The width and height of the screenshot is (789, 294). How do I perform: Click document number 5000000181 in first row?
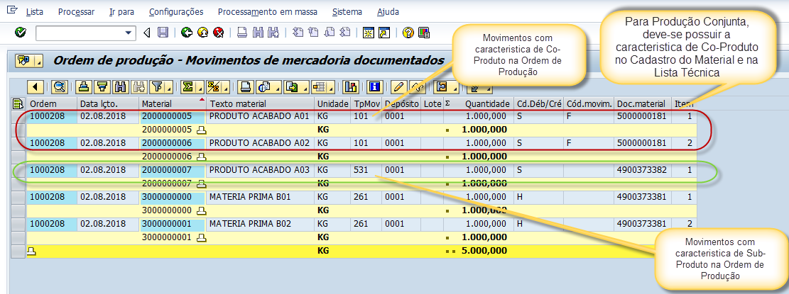(x=641, y=115)
